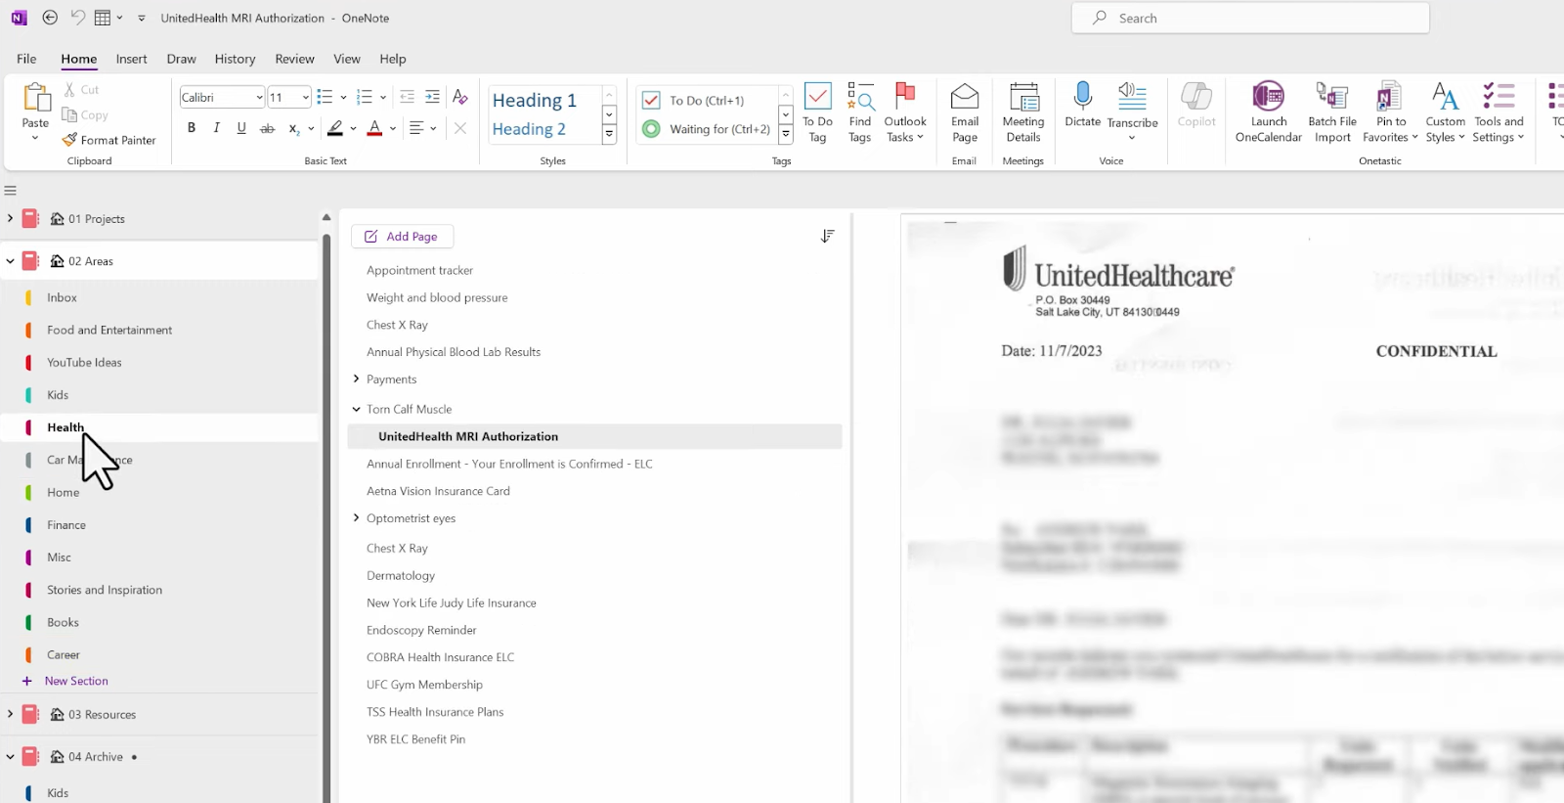Toggle the To Do (Ctrl+1) tag checkbox

pos(651,100)
